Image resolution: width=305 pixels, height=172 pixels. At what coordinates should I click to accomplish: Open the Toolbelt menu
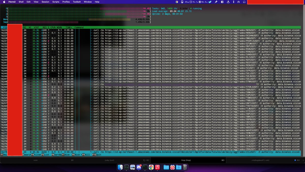77,2
